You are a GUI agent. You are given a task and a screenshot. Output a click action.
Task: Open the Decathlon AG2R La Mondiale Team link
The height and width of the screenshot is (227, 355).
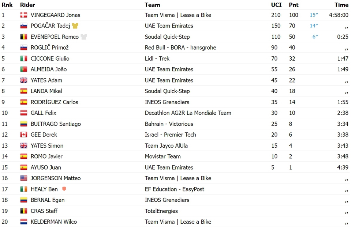(x=188, y=113)
